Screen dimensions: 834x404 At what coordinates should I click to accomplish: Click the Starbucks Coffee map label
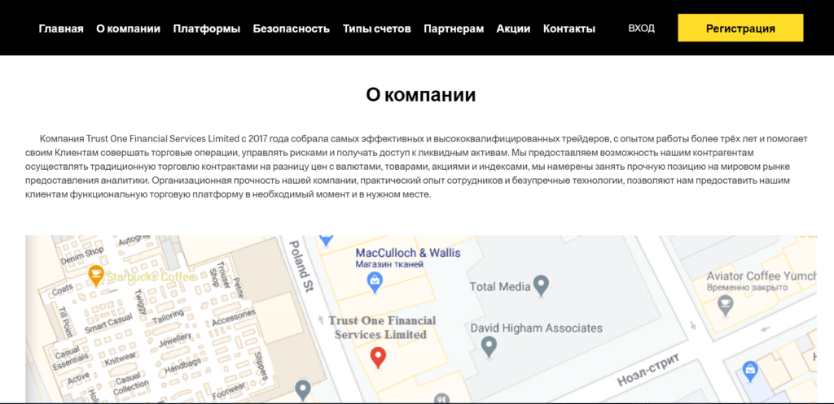tap(151, 276)
